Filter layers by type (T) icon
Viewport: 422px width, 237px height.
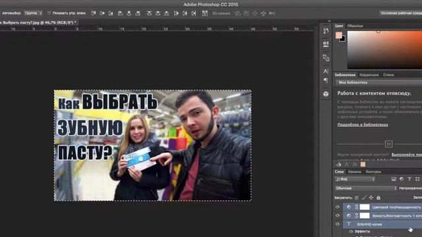409,179
